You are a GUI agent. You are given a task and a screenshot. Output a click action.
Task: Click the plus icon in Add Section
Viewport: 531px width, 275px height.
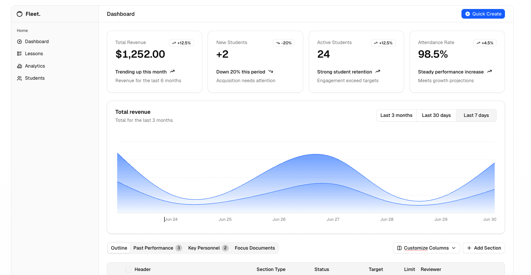point(469,248)
